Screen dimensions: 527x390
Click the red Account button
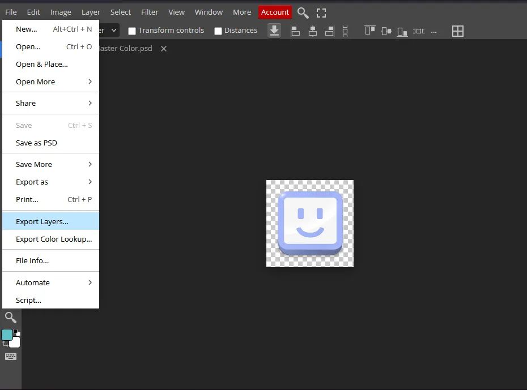[x=275, y=12]
